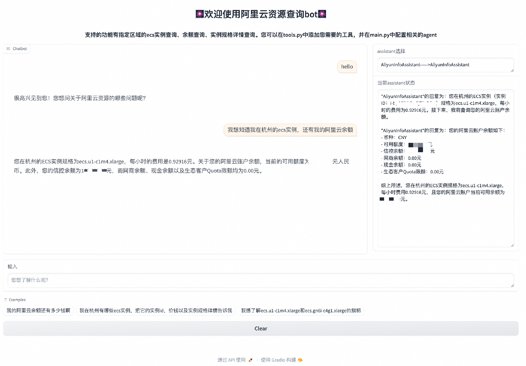Click the resize handle of the input box
The width and height of the screenshot is (526, 366).
512,286
